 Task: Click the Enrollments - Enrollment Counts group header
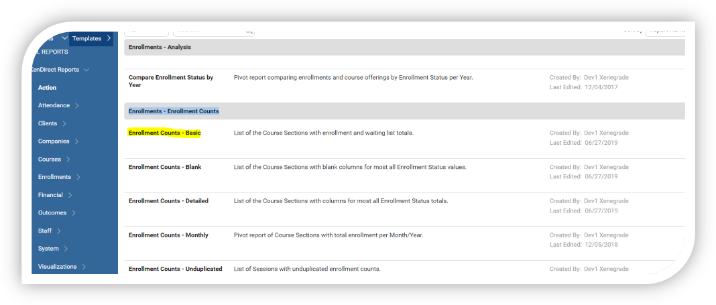point(174,111)
